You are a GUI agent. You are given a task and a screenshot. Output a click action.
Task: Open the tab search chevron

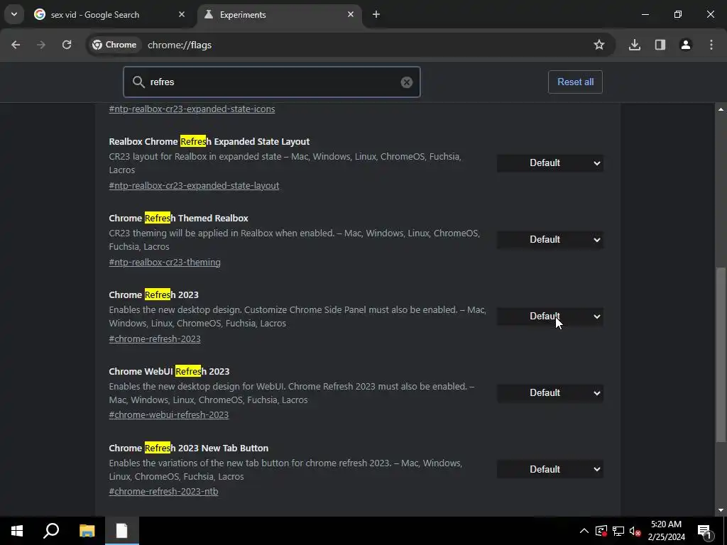14,14
